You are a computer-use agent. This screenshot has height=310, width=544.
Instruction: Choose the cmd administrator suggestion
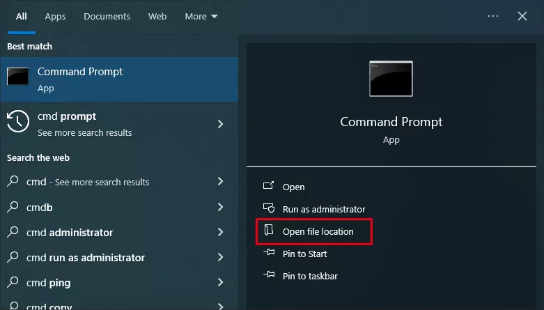(119, 232)
